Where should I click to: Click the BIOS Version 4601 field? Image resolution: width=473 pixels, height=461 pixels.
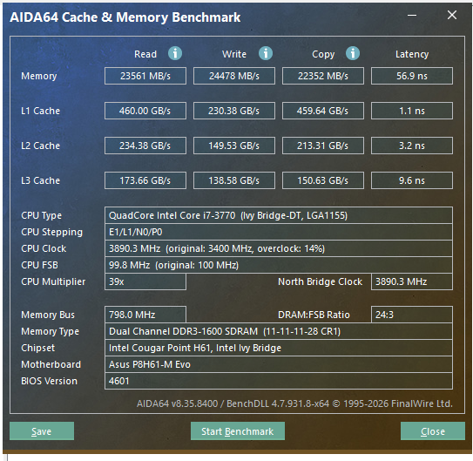[279, 381]
